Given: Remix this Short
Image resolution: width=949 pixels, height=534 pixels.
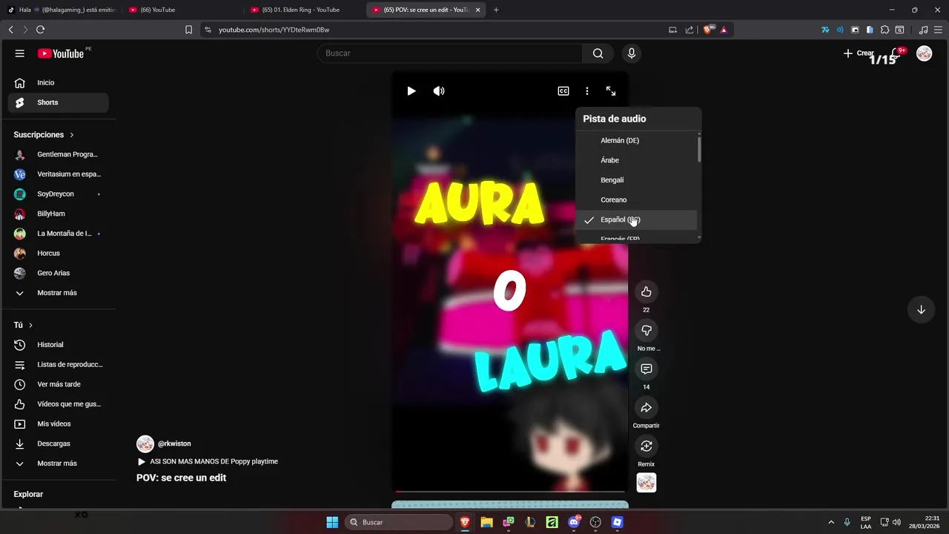Looking at the screenshot, I should tap(647, 446).
